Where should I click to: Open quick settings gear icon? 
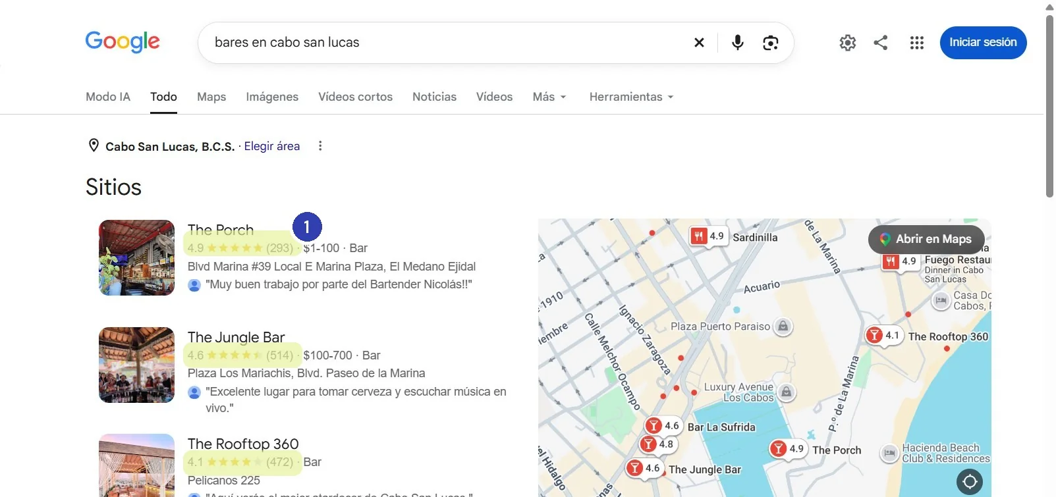click(x=848, y=43)
